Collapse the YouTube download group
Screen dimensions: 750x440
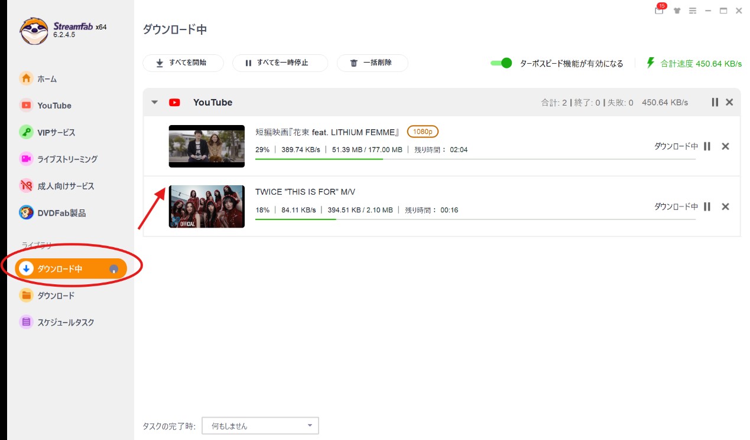pyautogui.click(x=155, y=102)
